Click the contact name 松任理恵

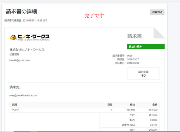[x=14, y=54]
